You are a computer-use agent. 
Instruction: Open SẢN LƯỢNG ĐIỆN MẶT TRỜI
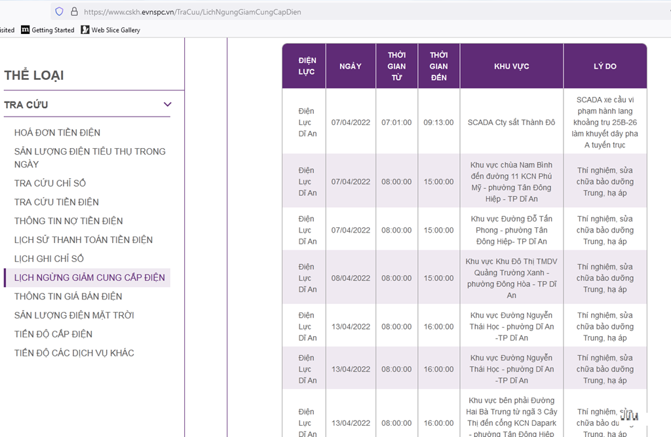(x=74, y=315)
